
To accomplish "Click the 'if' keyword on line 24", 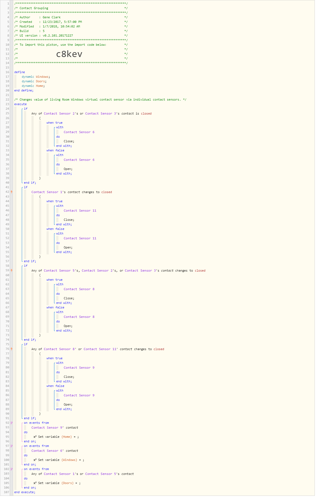I will click(x=26, y=109).
